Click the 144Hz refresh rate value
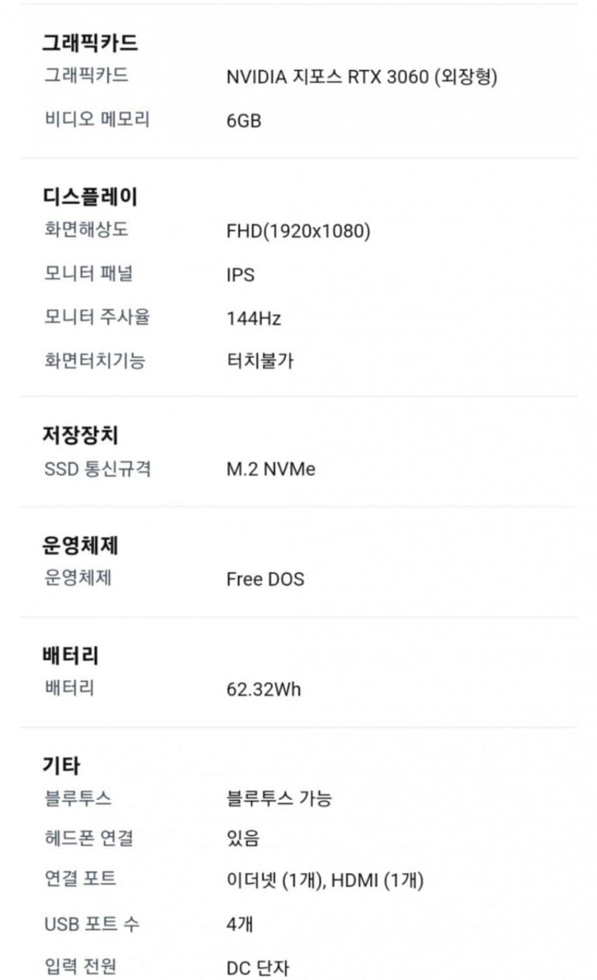The height and width of the screenshot is (980, 597). pyautogui.click(x=253, y=319)
